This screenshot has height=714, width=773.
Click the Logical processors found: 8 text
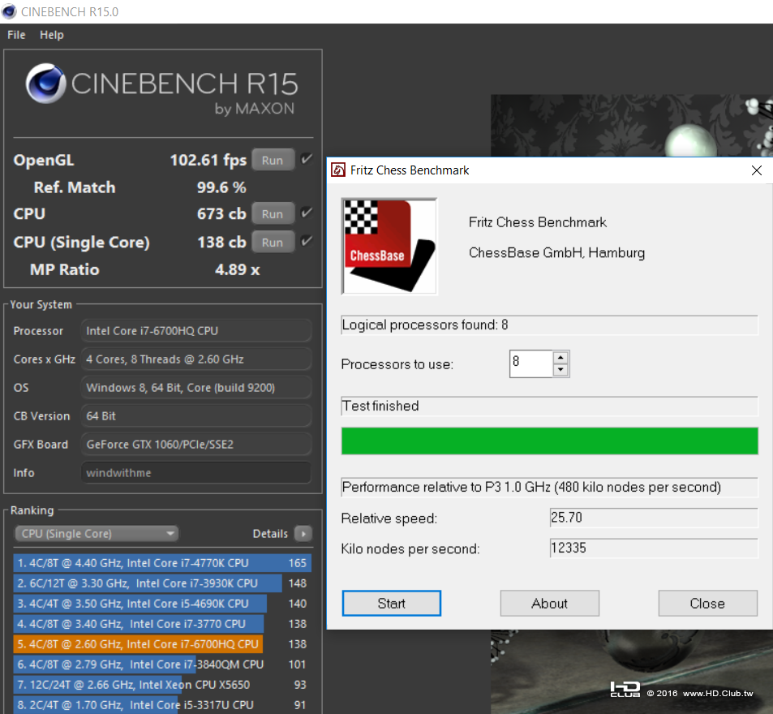[425, 325]
